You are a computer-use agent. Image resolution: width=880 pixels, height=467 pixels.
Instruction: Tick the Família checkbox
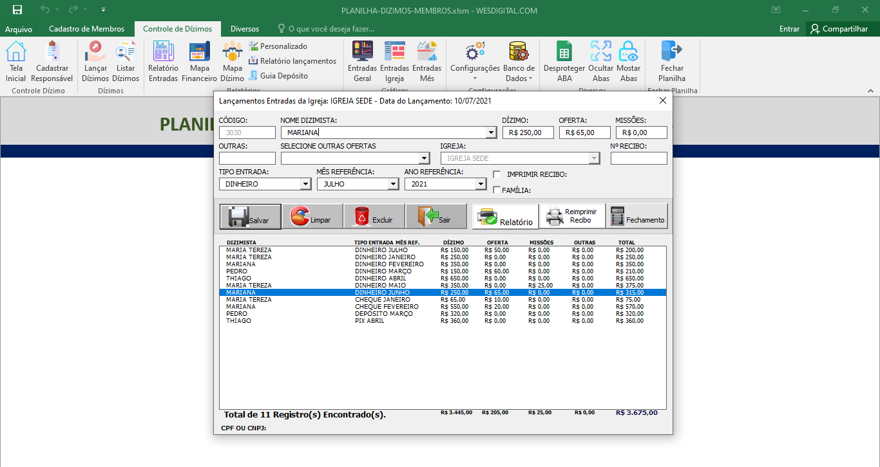[x=497, y=190]
